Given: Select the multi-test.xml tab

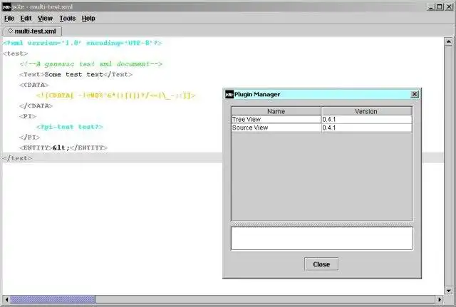Looking at the screenshot, I should (32, 31).
